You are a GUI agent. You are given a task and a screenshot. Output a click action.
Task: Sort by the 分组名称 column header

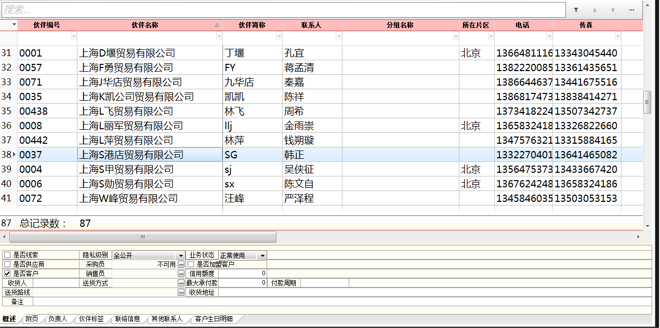tap(401, 25)
